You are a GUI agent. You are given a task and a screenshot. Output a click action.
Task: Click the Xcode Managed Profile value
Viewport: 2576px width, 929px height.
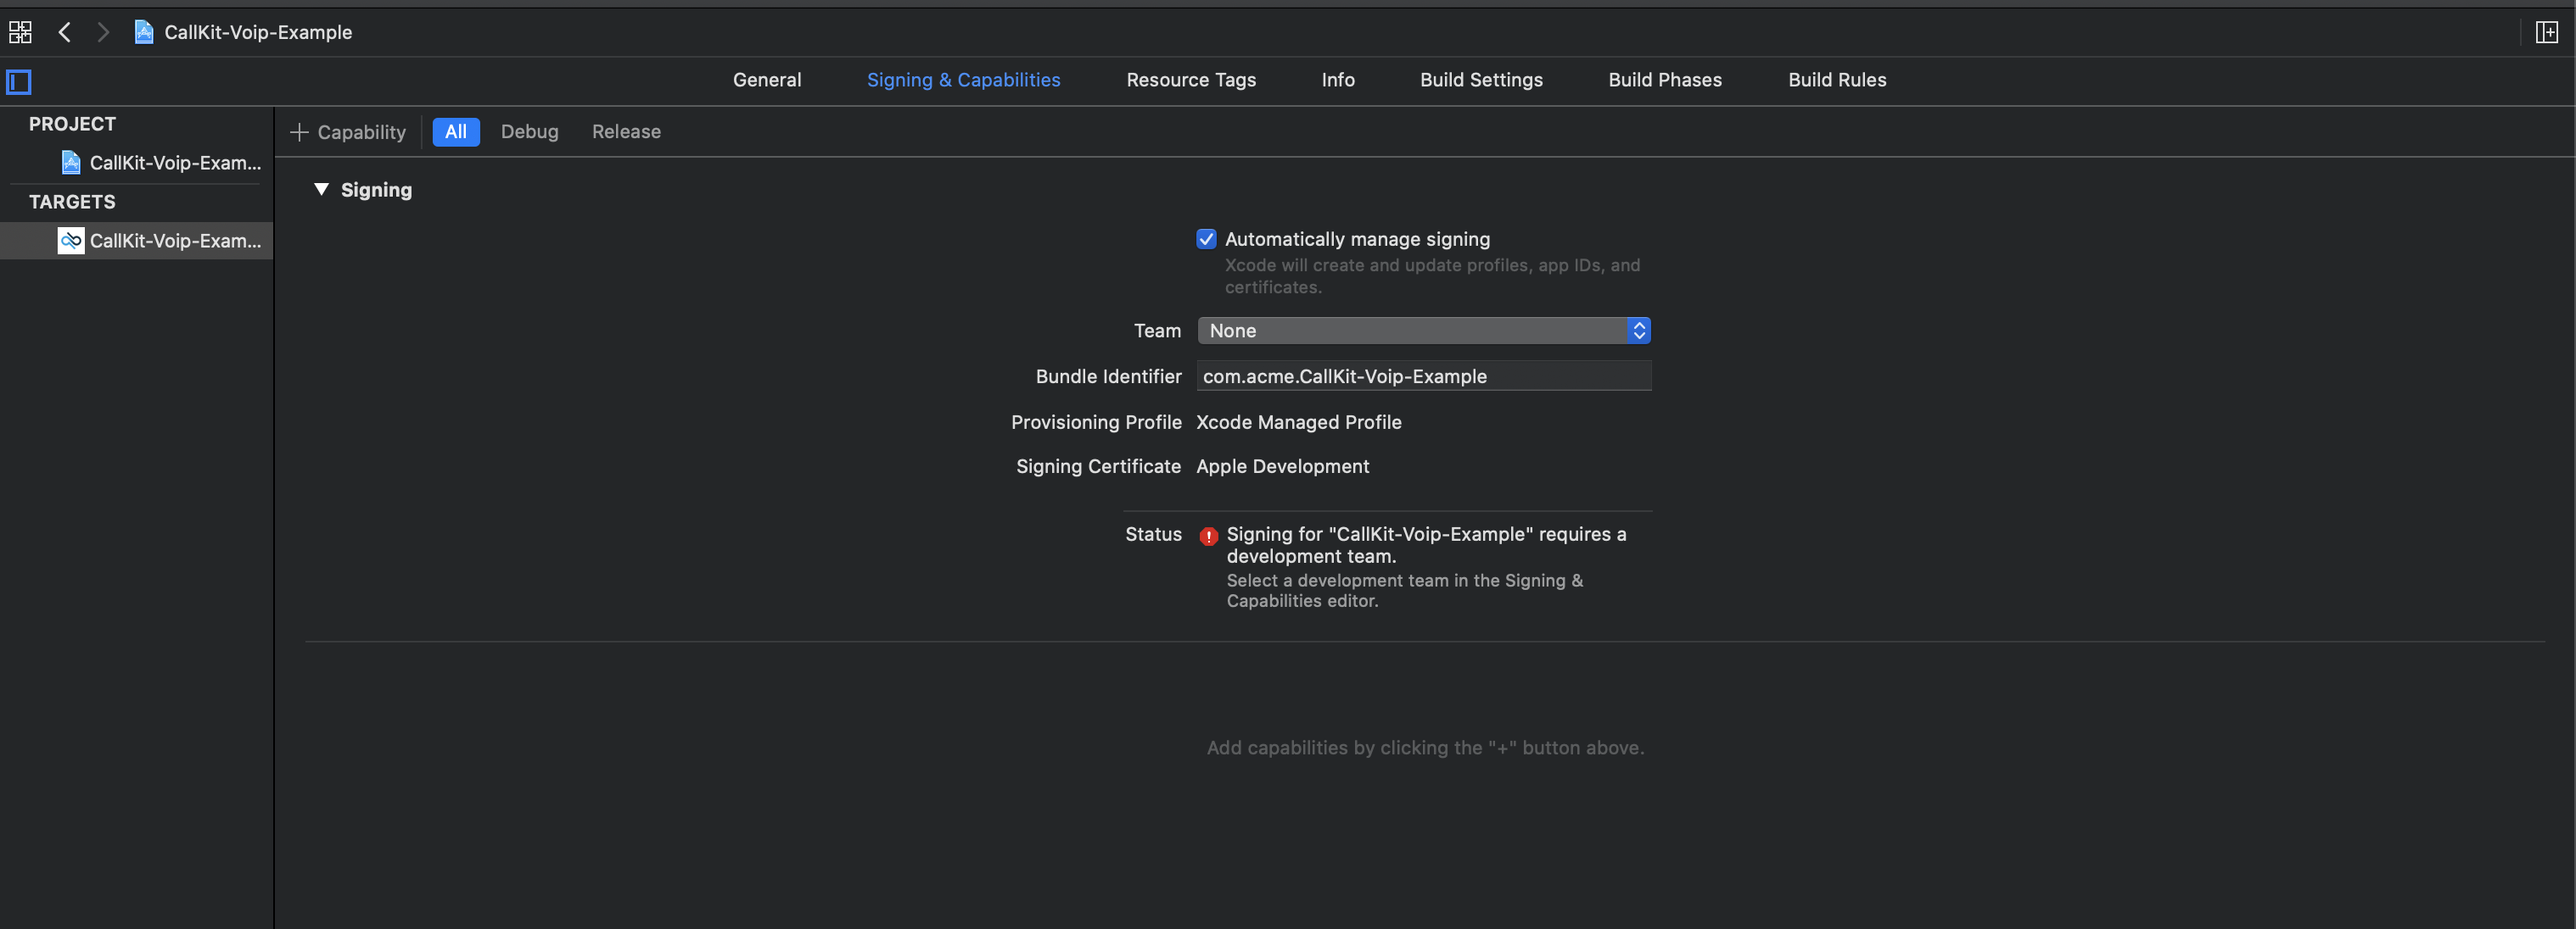1298,423
